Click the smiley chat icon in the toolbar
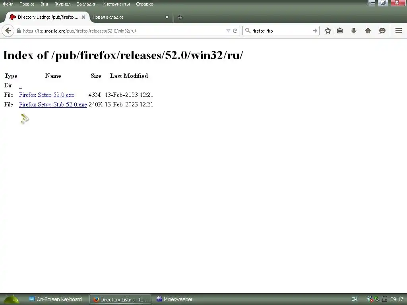This screenshot has width=407, height=305. (382, 31)
